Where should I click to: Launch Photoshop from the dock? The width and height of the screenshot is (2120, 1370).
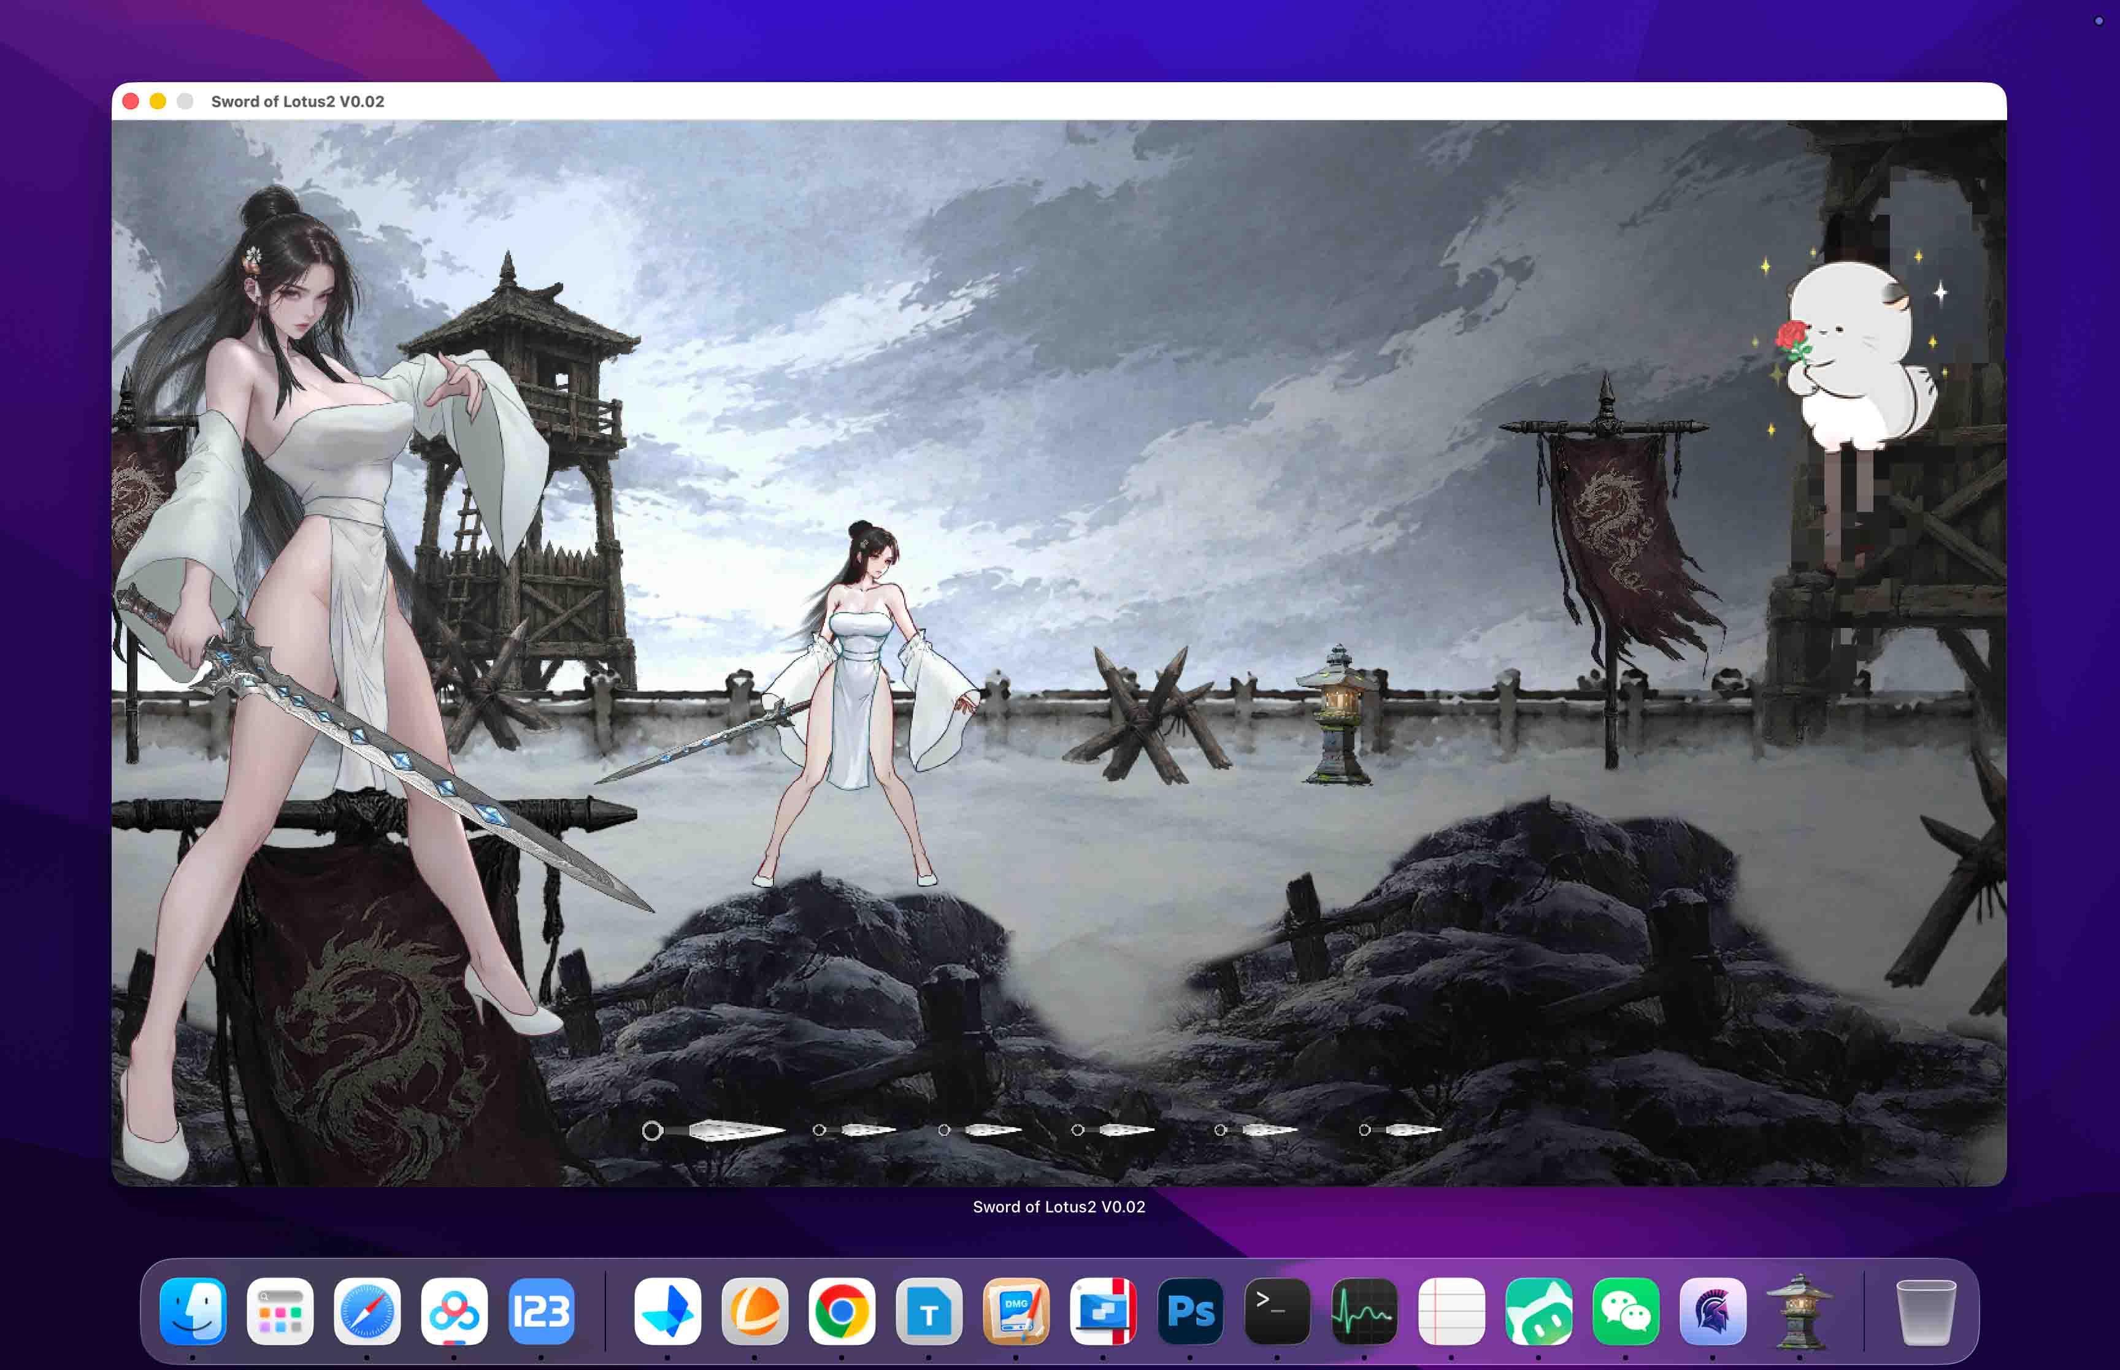(x=1190, y=1311)
